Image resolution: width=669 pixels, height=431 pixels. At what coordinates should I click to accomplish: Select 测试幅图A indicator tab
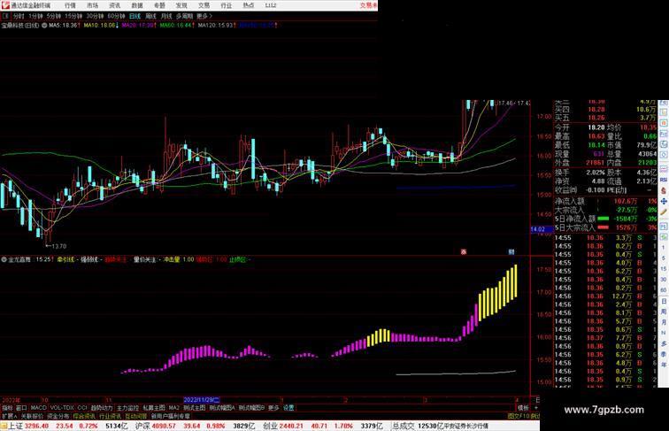[x=222, y=408]
